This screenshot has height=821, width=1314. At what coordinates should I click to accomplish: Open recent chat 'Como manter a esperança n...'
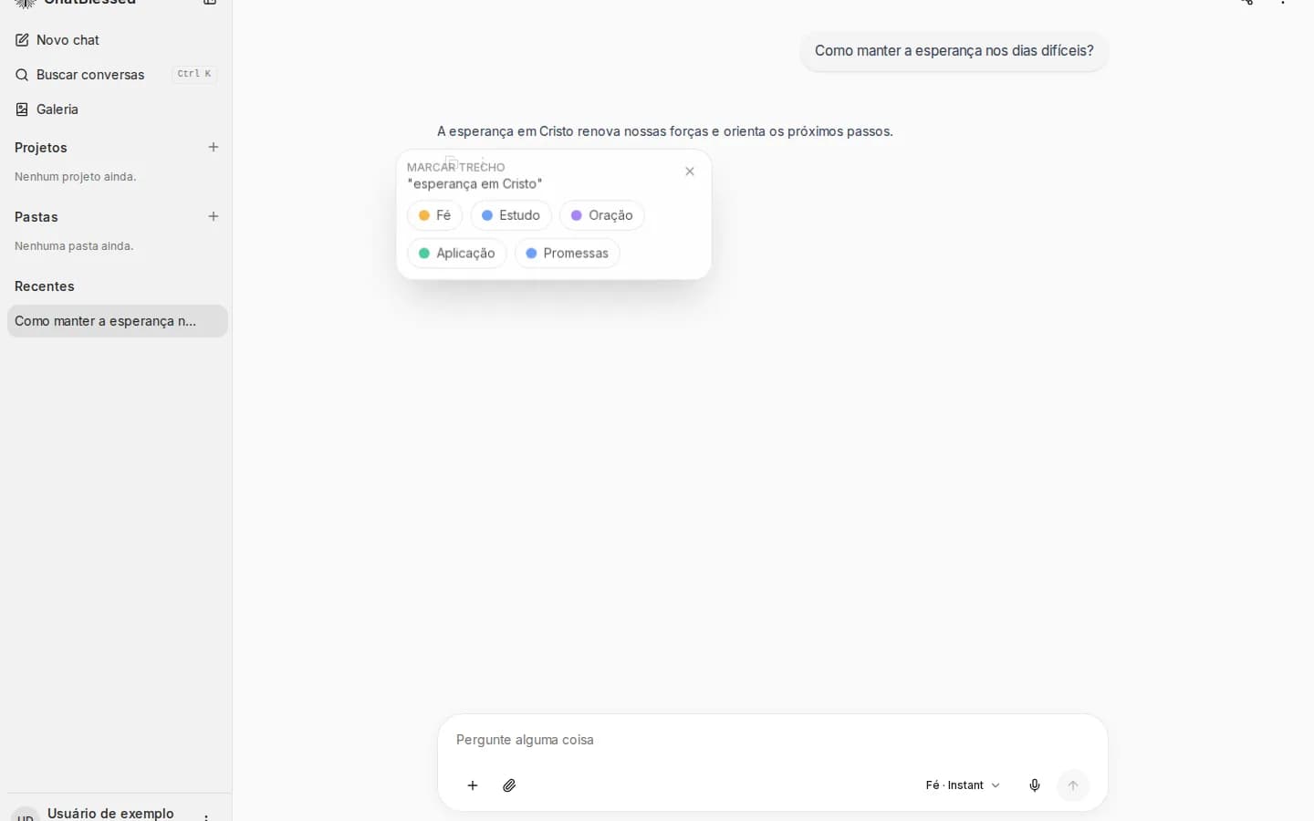click(117, 321)
